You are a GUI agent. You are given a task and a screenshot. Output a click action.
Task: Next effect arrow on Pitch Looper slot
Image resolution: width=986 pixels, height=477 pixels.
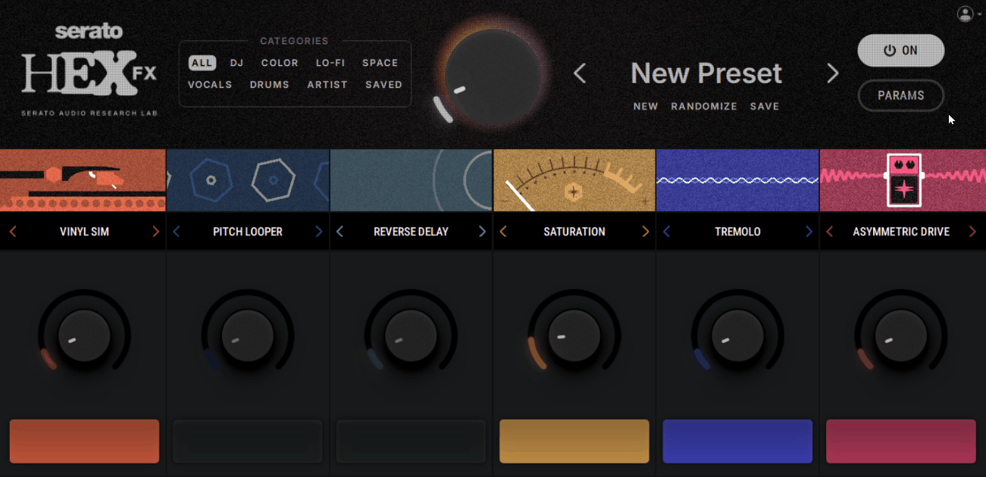[318, 232]
